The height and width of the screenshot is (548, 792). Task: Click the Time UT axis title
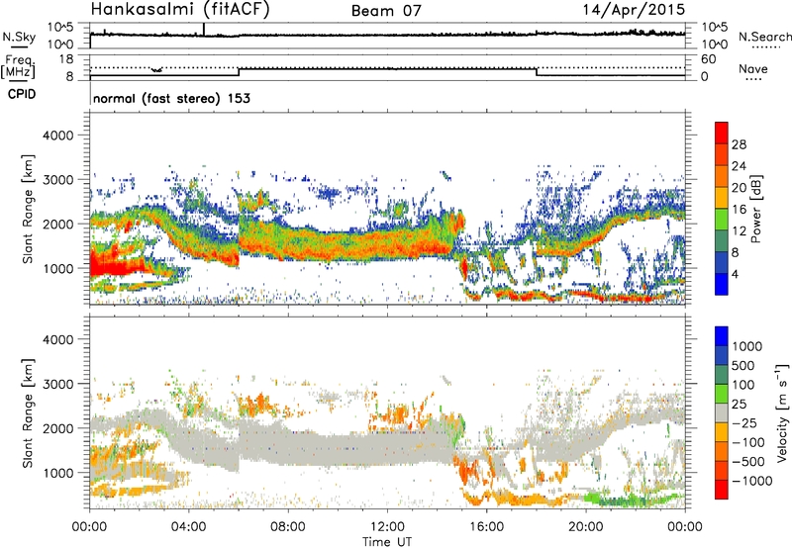pos(387,542)
